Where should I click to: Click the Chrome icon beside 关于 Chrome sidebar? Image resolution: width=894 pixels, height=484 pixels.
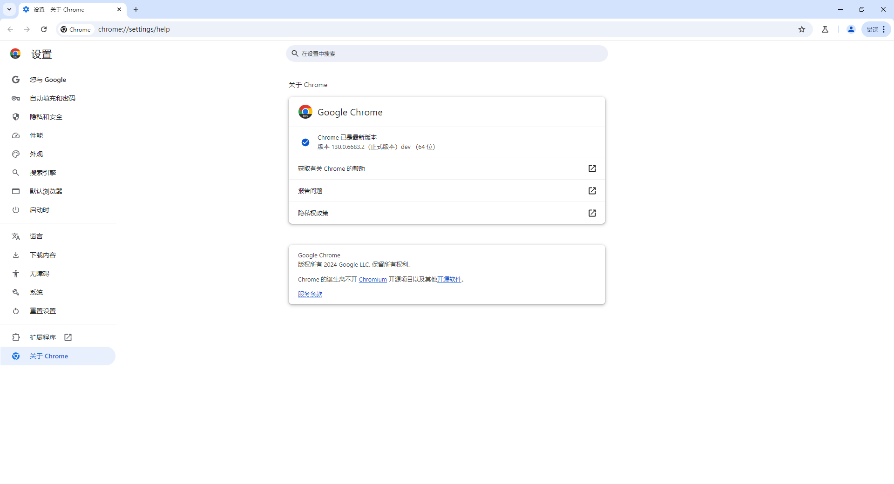(16, 356)
